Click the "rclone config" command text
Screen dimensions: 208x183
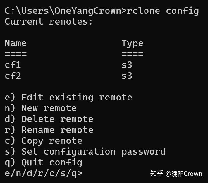click(x=163, y=11)
